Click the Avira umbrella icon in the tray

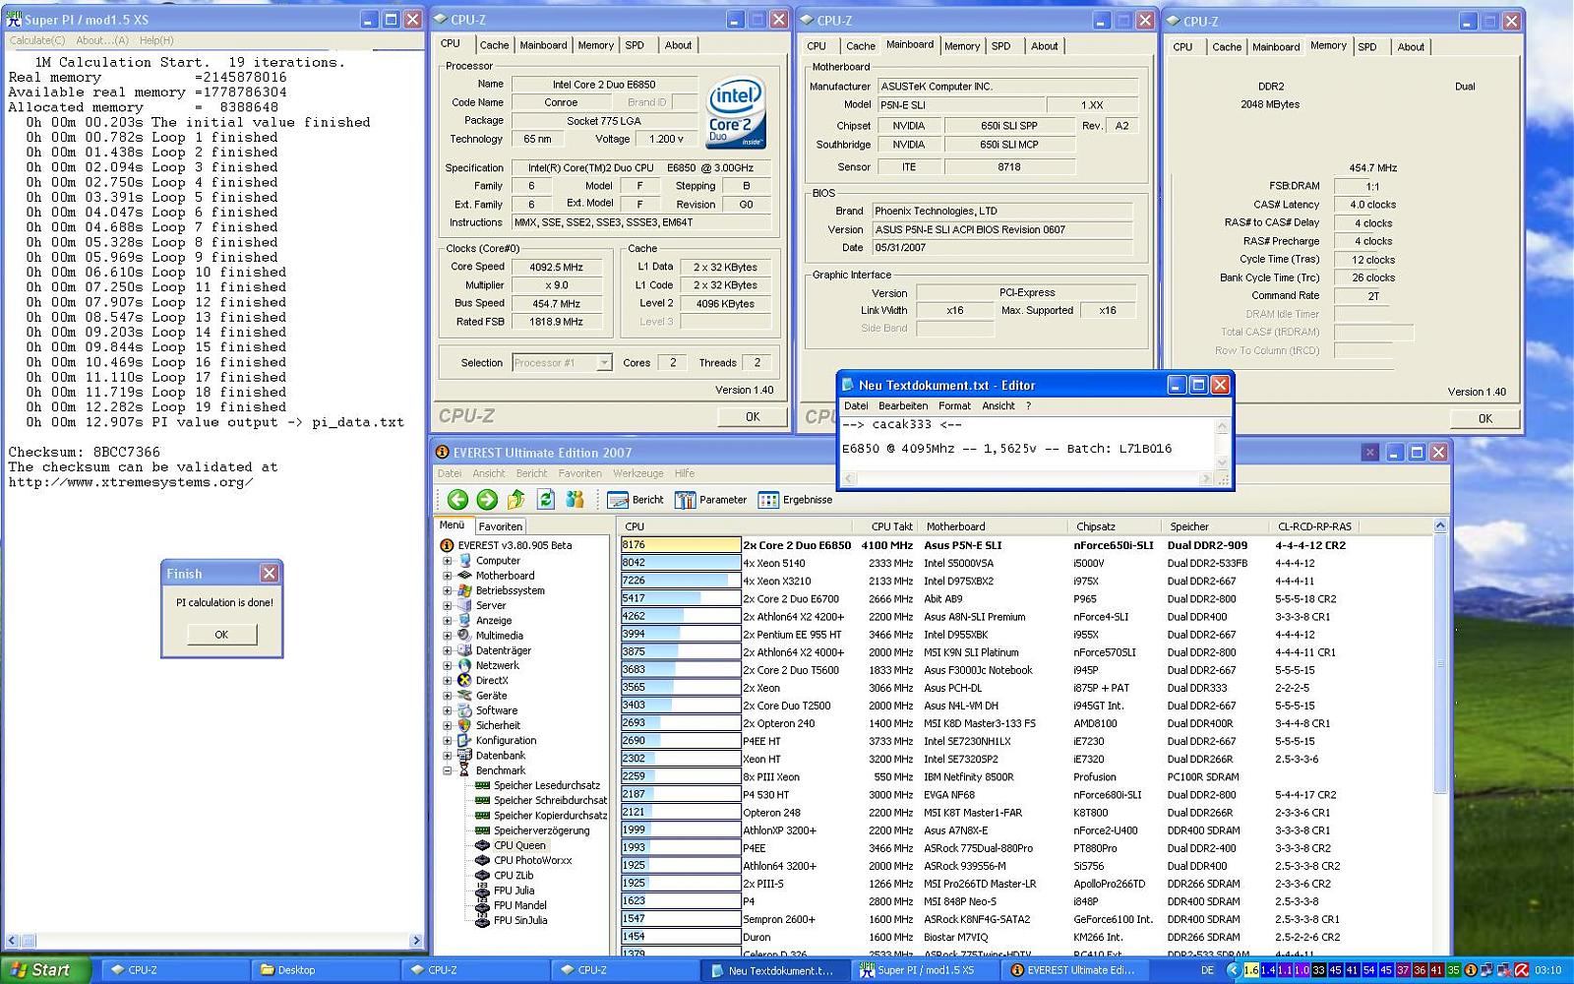pos(1522,970)
